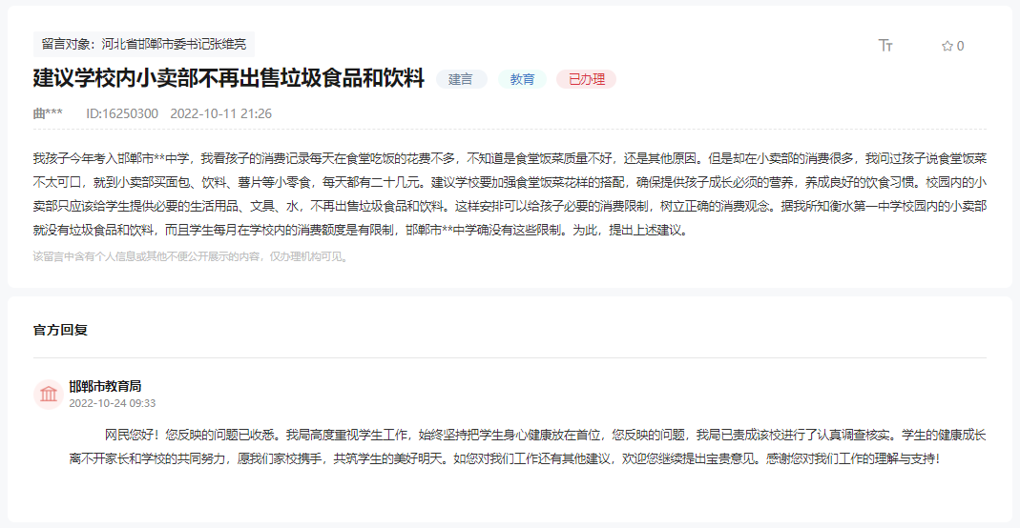
Task: Click the 留言对象 河北省邯郸市委书记张维亮 label
Action: coord(144,44)
